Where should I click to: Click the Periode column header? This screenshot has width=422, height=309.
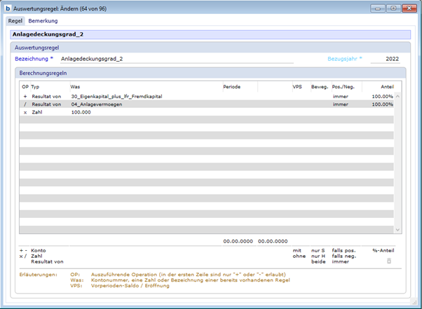pos(231,86)
